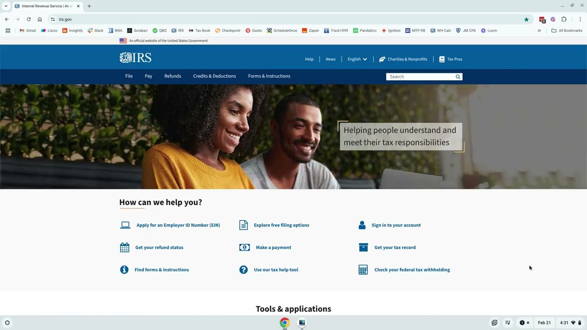The image size is (587, 330).
Task: Open the status tray showing 4:31
Action: [x=570, y=323]
